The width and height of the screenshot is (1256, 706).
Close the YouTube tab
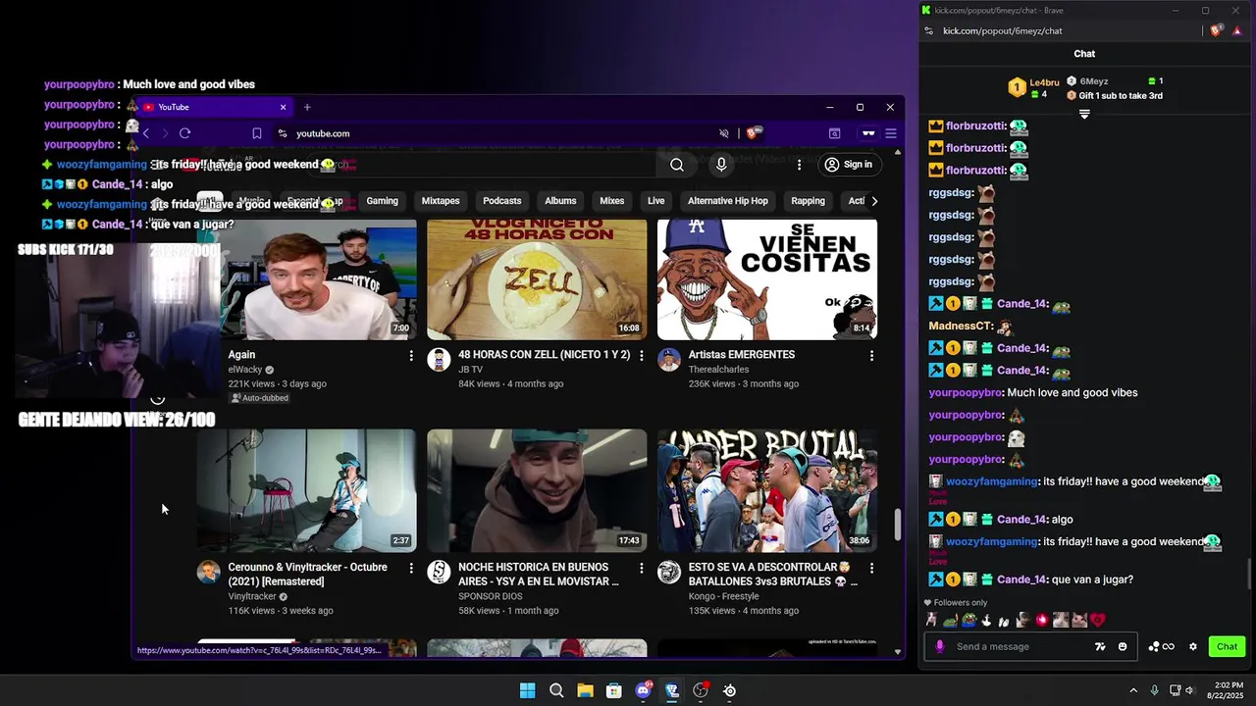[283, 107]
